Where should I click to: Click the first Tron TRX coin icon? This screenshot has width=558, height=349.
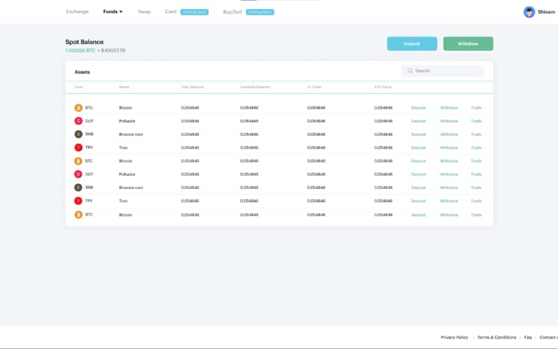pyautogui.click(x=78, y=148)
